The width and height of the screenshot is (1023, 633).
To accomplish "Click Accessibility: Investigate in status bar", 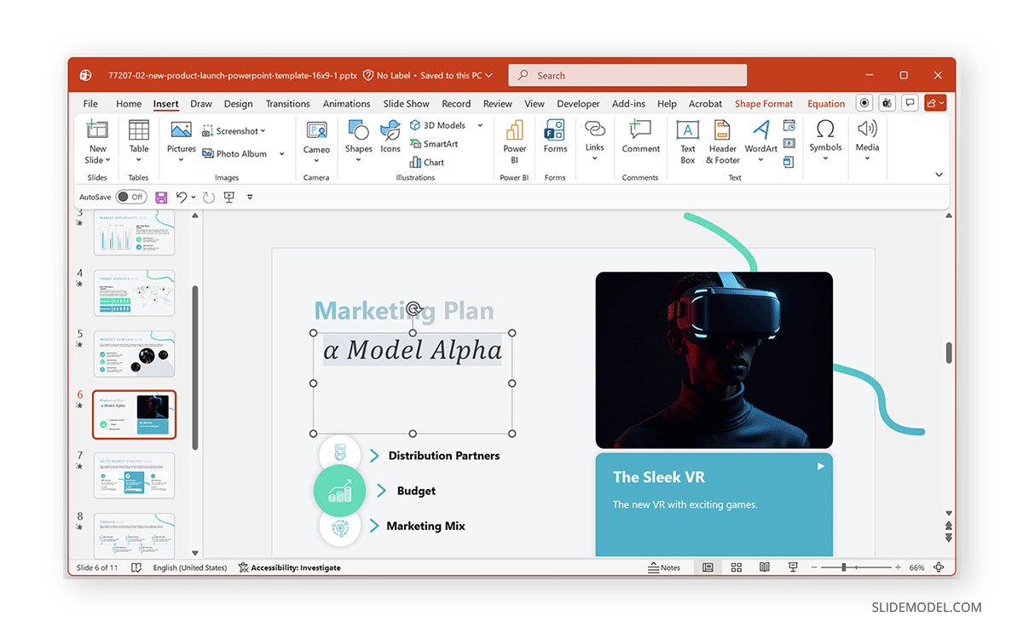I will (290, 567).
